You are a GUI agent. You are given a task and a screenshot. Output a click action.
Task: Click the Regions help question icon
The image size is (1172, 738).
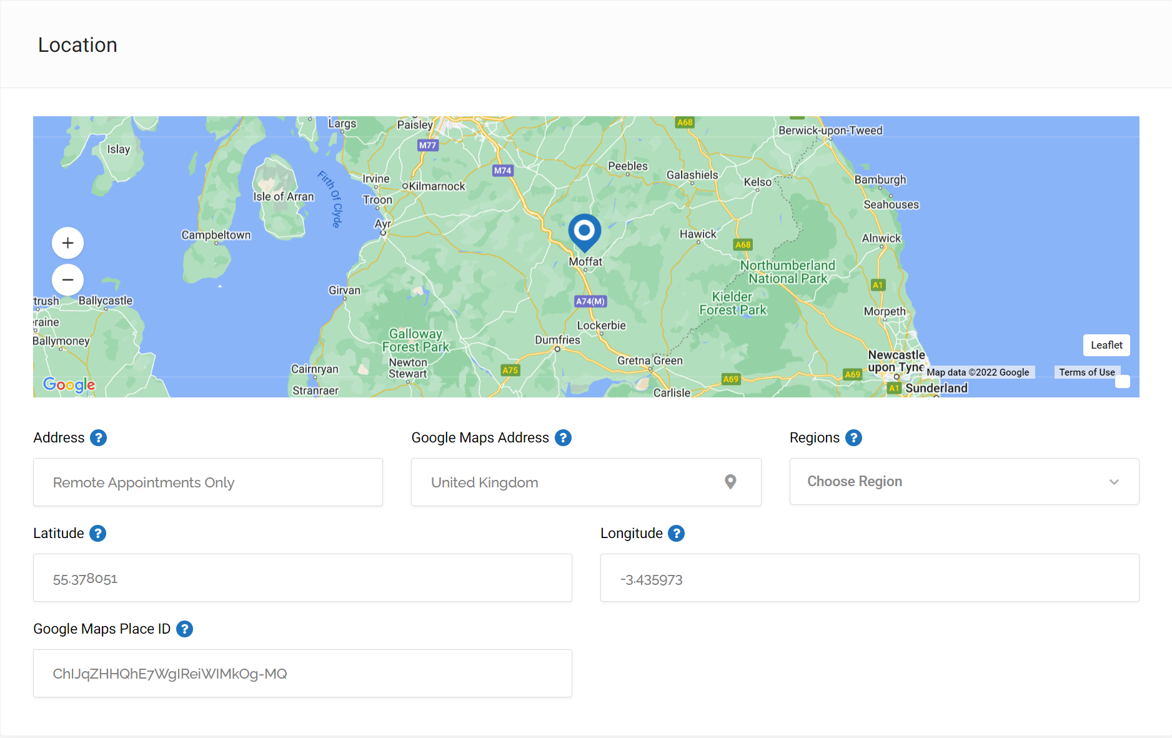coord(853,437)
